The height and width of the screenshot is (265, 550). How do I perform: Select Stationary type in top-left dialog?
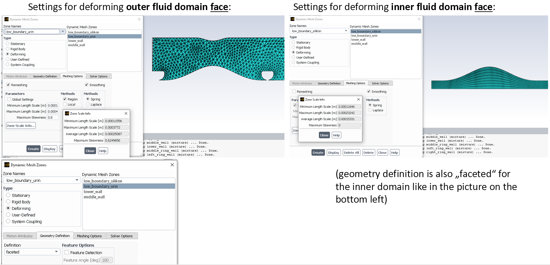[x=8, y=44]
